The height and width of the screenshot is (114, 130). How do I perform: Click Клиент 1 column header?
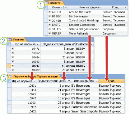[x=59, y=7]
